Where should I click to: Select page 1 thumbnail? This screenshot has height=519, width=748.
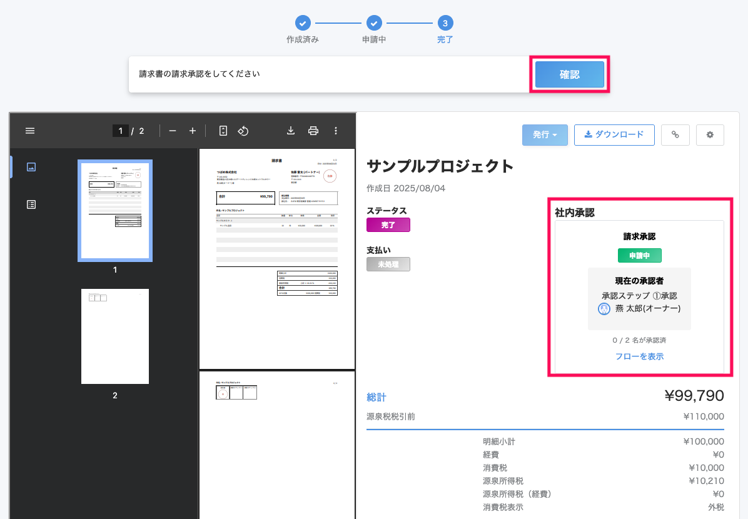115,210
